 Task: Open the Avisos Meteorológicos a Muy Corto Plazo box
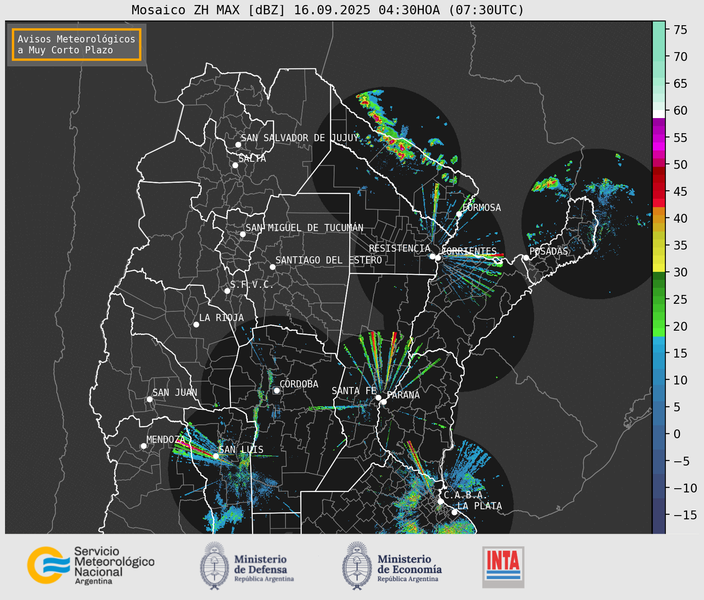tap(76, 45)
